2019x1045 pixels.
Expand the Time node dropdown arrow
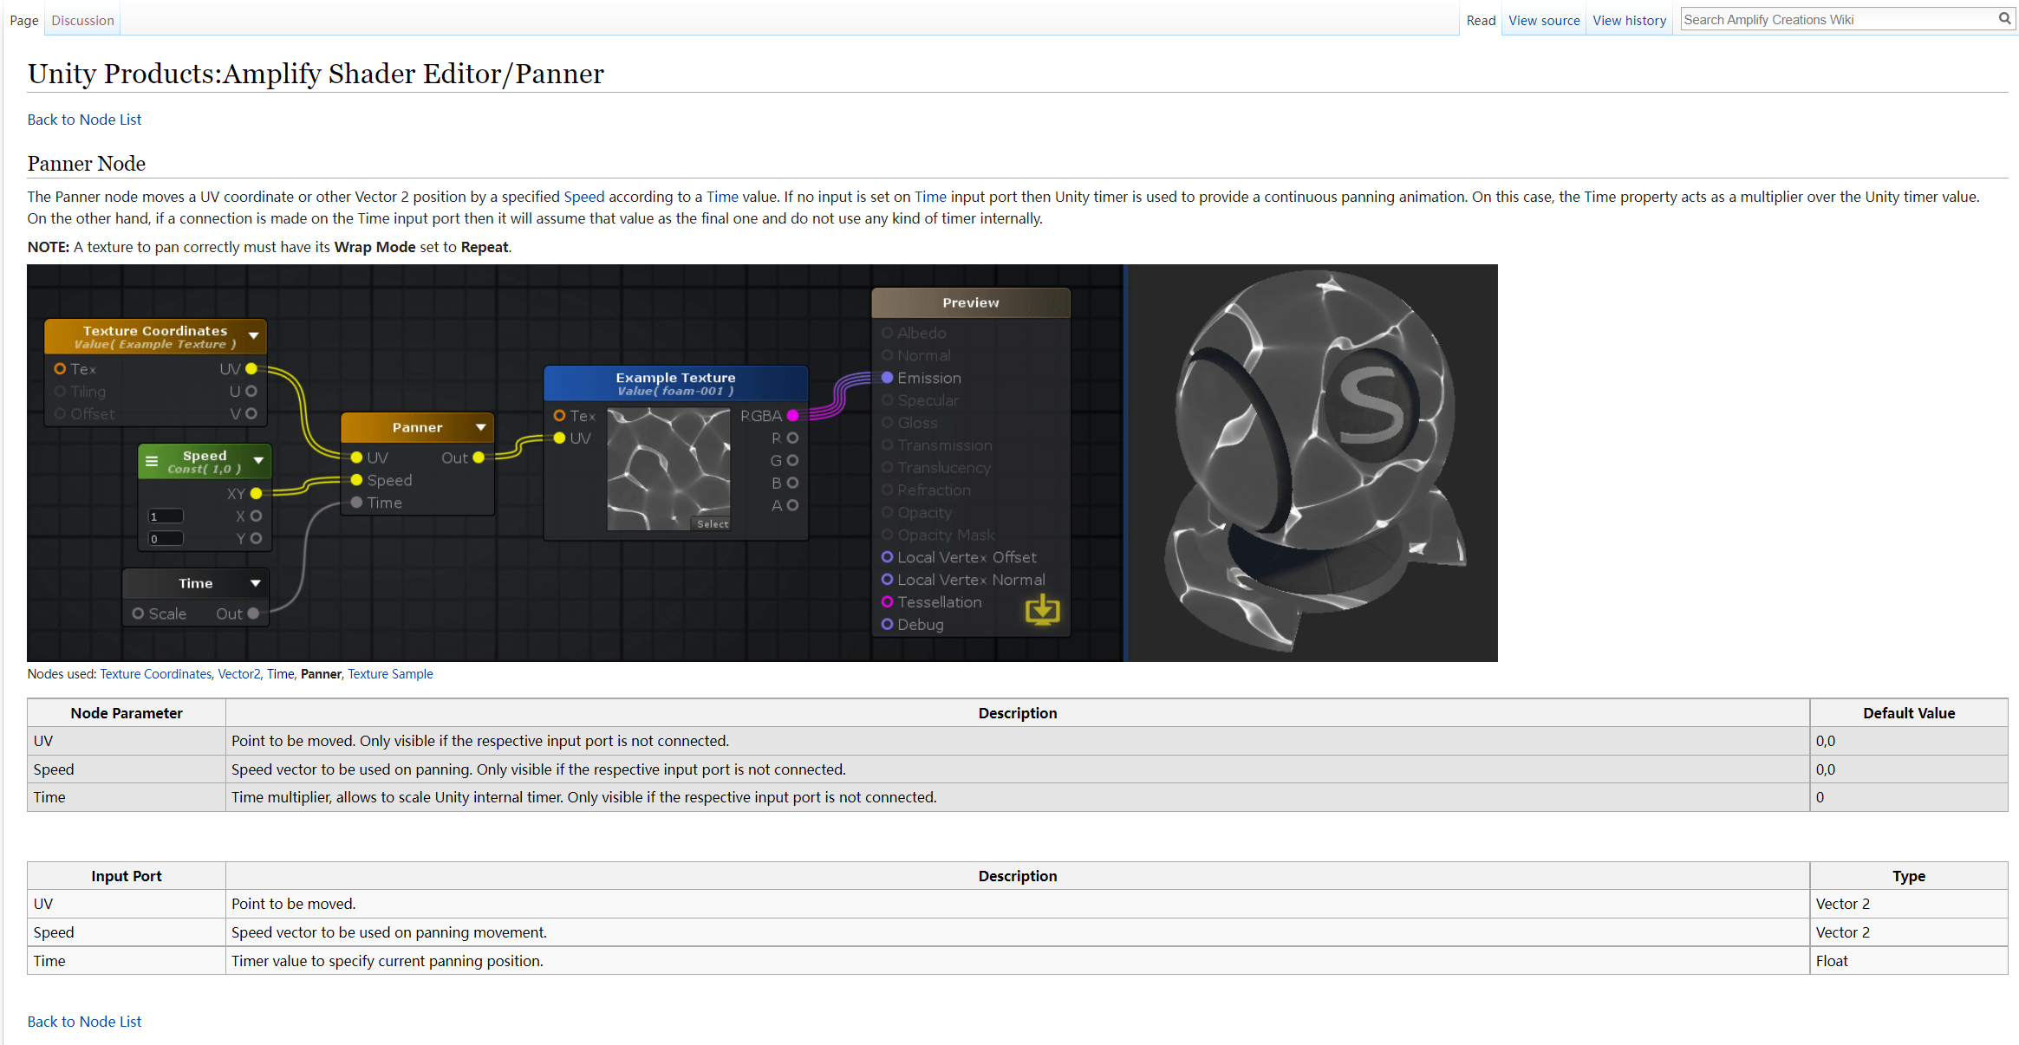(x=256, y=583)
